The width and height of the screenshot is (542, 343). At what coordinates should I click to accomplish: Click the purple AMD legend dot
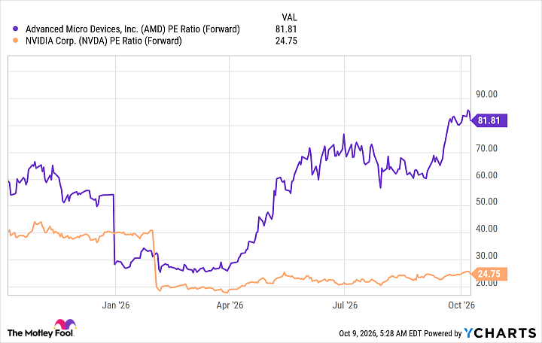click(15, 29)
